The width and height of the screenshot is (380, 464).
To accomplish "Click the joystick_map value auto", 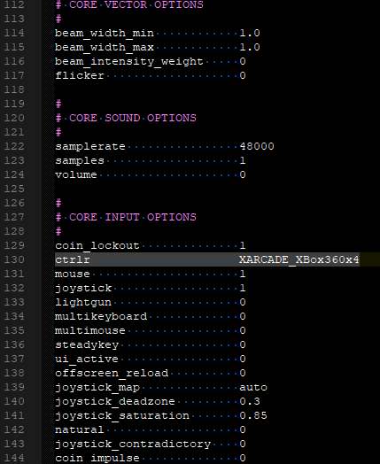I will click(x=253, y=387).
